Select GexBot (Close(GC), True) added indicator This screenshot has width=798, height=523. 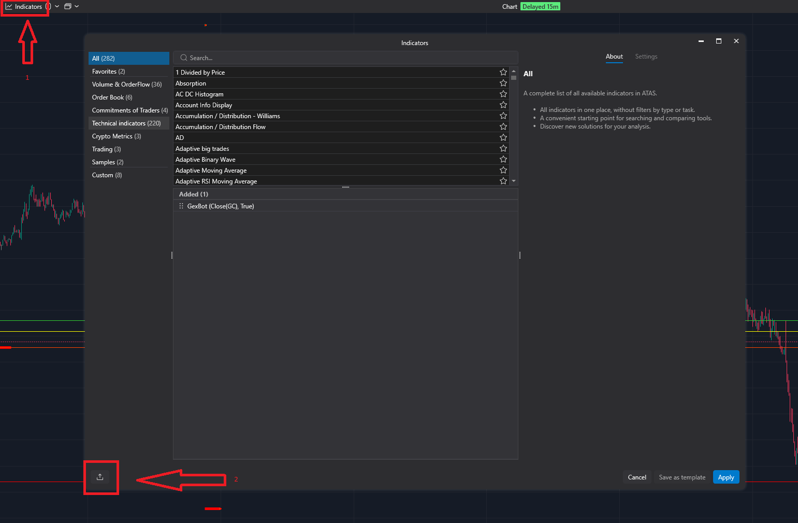click(x=346, y=206)
